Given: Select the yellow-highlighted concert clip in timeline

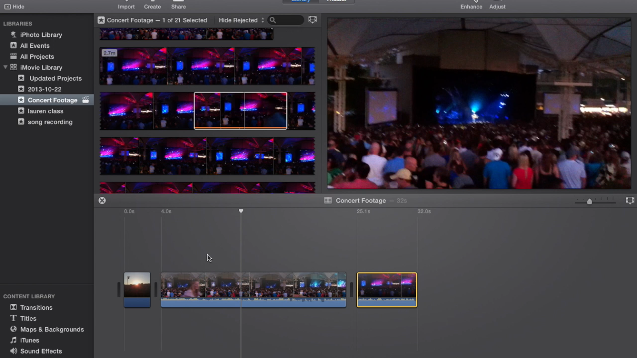Looking at the screenshot, I should (x=387, y=290).
